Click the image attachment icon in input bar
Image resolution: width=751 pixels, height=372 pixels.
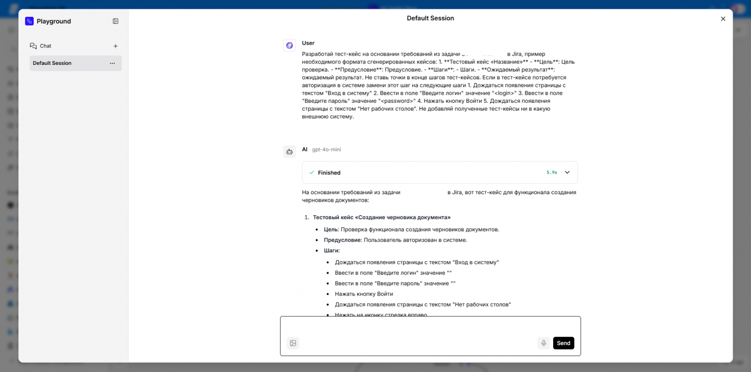tap(293, 343)
